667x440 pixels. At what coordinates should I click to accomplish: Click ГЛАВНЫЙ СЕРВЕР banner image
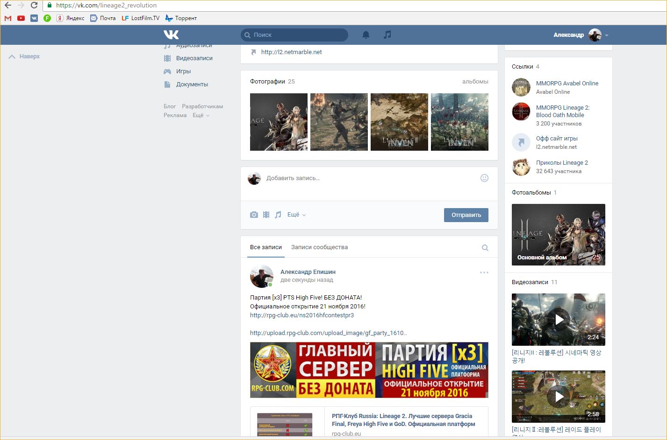tap(369, 370)
